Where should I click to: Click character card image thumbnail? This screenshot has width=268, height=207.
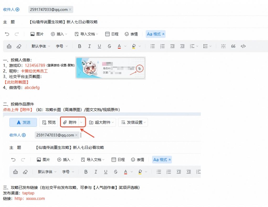coord(111,68)
